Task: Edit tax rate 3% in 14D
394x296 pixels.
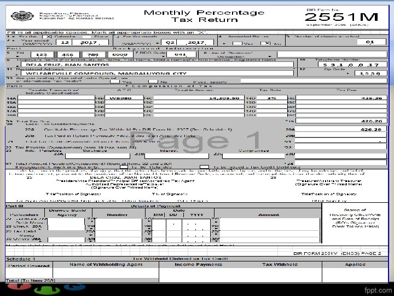Action: pos(272,98)
